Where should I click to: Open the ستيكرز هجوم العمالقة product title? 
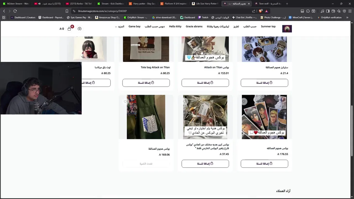[x=277, y=67]
